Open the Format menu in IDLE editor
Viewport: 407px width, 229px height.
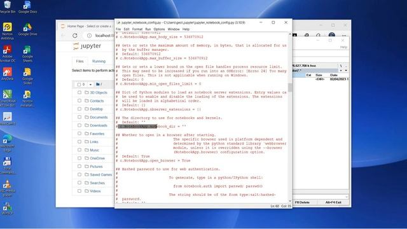pos(137,29)
